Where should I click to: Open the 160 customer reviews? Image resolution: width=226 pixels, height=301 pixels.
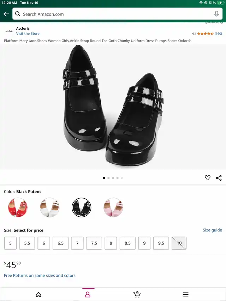pos(218,34)
